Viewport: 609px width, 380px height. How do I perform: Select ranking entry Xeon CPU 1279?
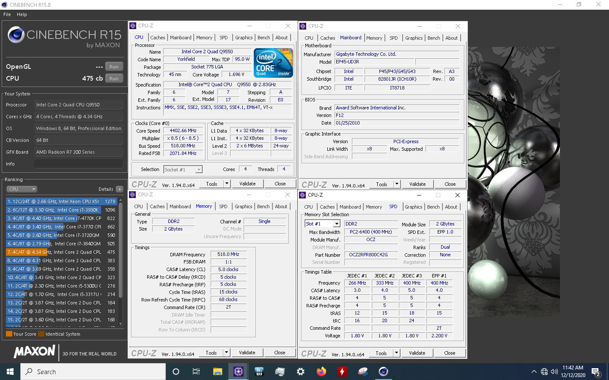[x=62, y=201]
